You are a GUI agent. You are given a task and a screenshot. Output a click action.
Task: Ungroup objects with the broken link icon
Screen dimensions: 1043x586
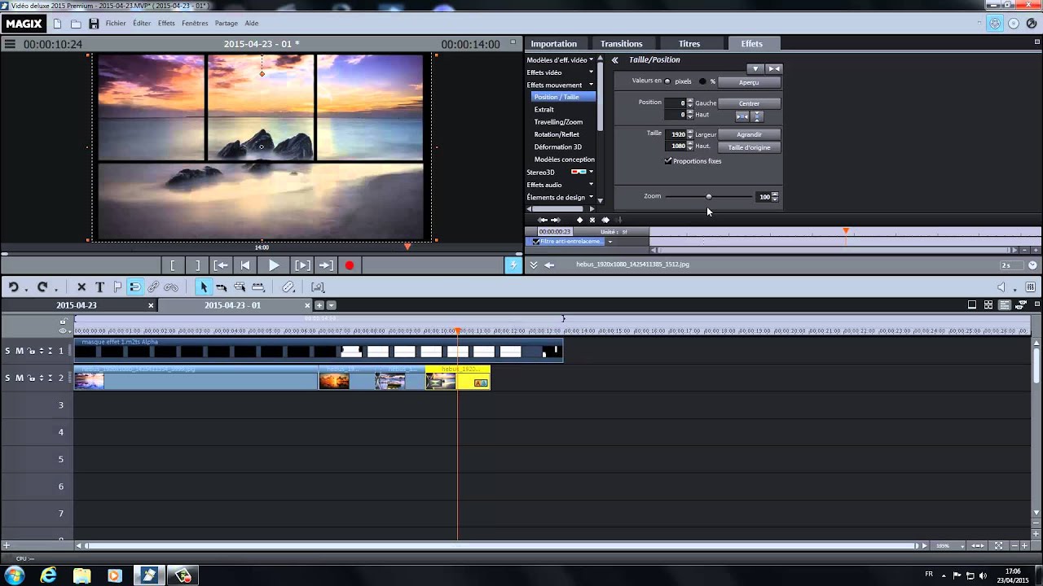click(171, 287)
